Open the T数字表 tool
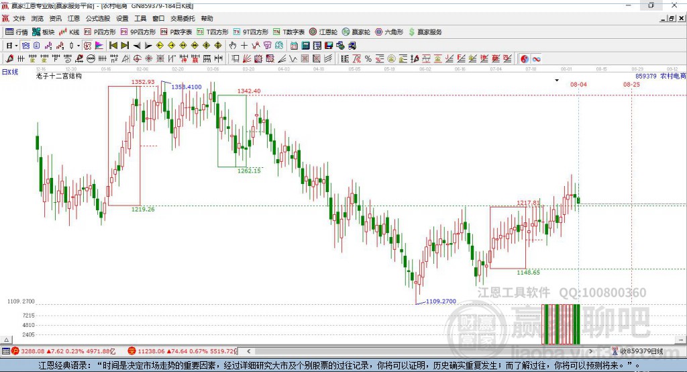The height and width of the screenshot is (372, 687). [288, 32]
